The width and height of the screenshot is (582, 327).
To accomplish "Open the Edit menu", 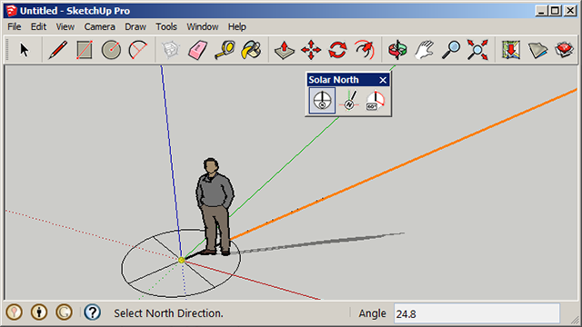I will point(38,26).
